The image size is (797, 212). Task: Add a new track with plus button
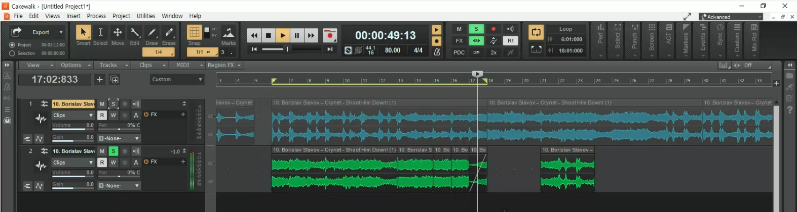pos(100,80)
